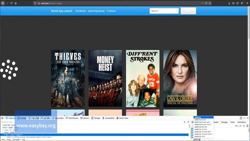Go back with the browser back arrow
Viewport: 250px width, 141px height.
point(3,3)
